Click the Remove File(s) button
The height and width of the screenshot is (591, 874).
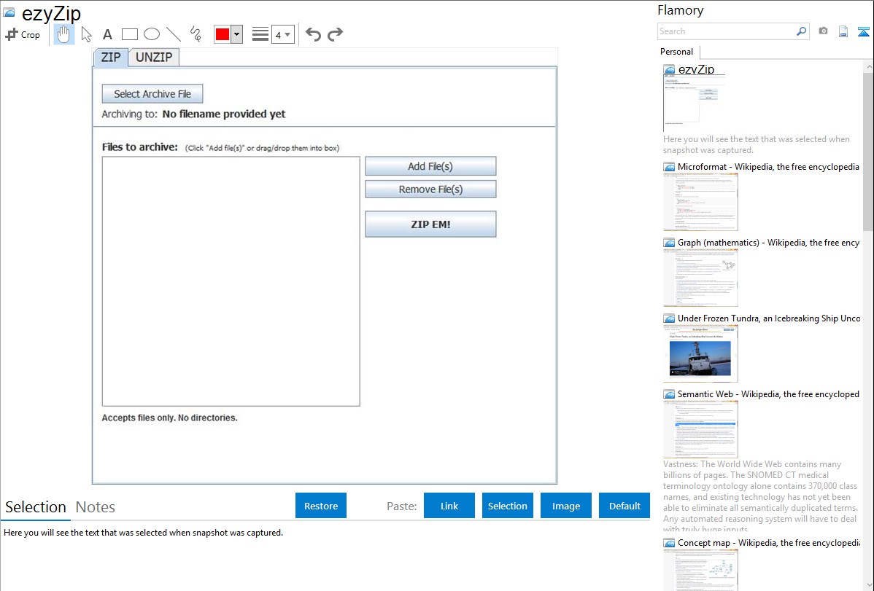click(x=430, y=189)
